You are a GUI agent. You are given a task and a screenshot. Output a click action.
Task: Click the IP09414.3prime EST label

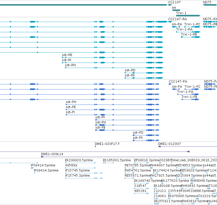(x=46, y=170)
